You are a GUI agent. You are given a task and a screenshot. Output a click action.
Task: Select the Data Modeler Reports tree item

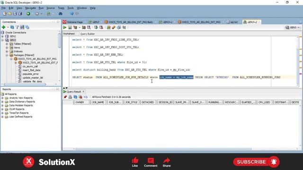click(x=21, y=105)
